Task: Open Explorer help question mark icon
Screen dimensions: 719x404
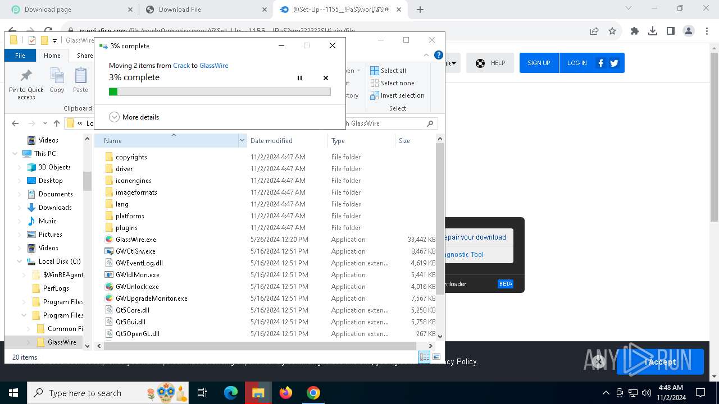Action: (x=439, y=55)
